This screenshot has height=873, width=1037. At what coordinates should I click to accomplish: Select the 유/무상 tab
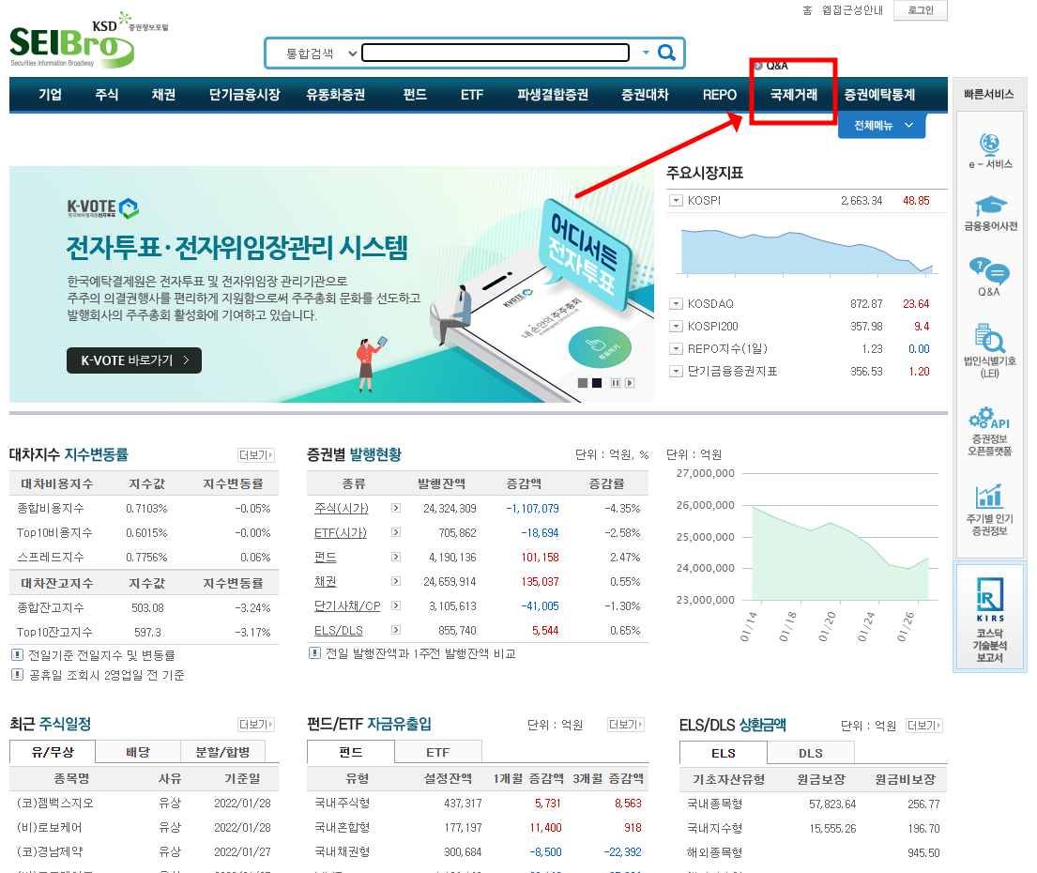53,752
